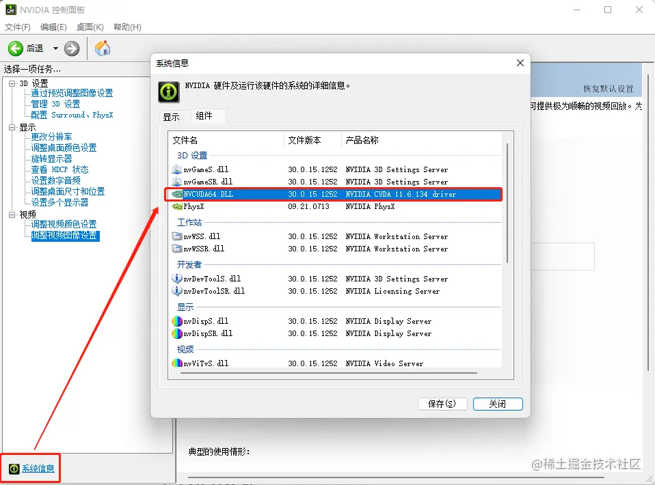This screenshot has width=655, height=485.
Task: Close the 系统信息 dialog with X
Action: click(x=520, y=63)
